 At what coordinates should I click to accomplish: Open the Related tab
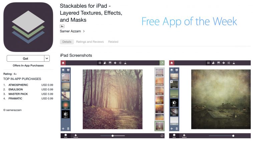click(113, 42)
